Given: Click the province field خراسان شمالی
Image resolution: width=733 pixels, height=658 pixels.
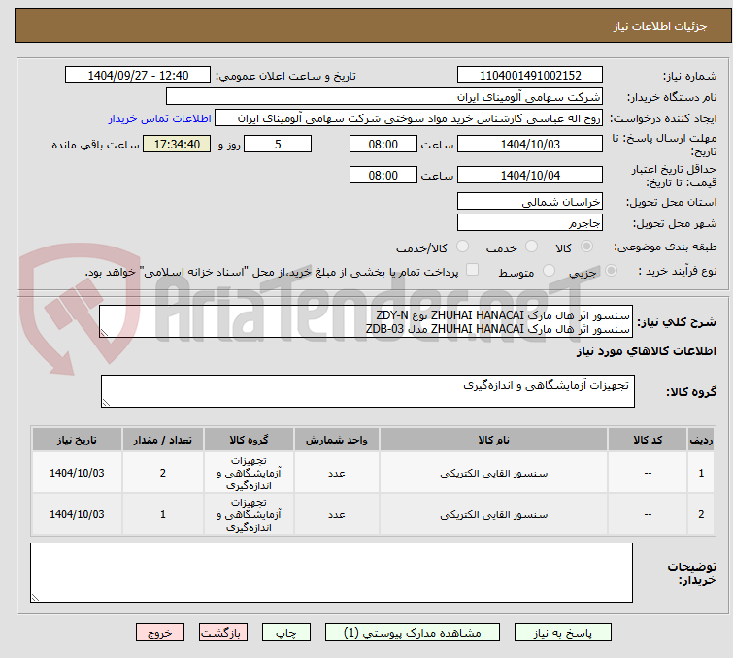Looking at the screenshot, I should point(530,202).
